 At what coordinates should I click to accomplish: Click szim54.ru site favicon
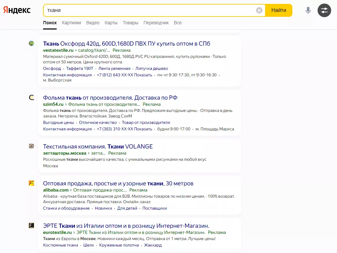31,98
